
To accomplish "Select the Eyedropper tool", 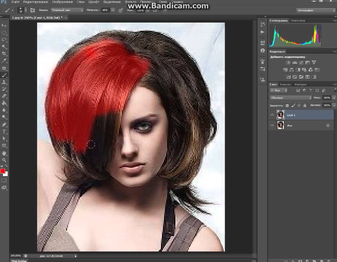I will (4, 60).
